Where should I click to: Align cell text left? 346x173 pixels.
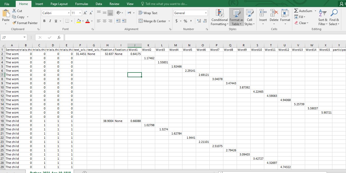point(99,21)
